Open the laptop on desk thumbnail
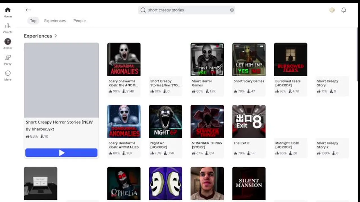Screen dimensions: 360x202 pos(41,183)
